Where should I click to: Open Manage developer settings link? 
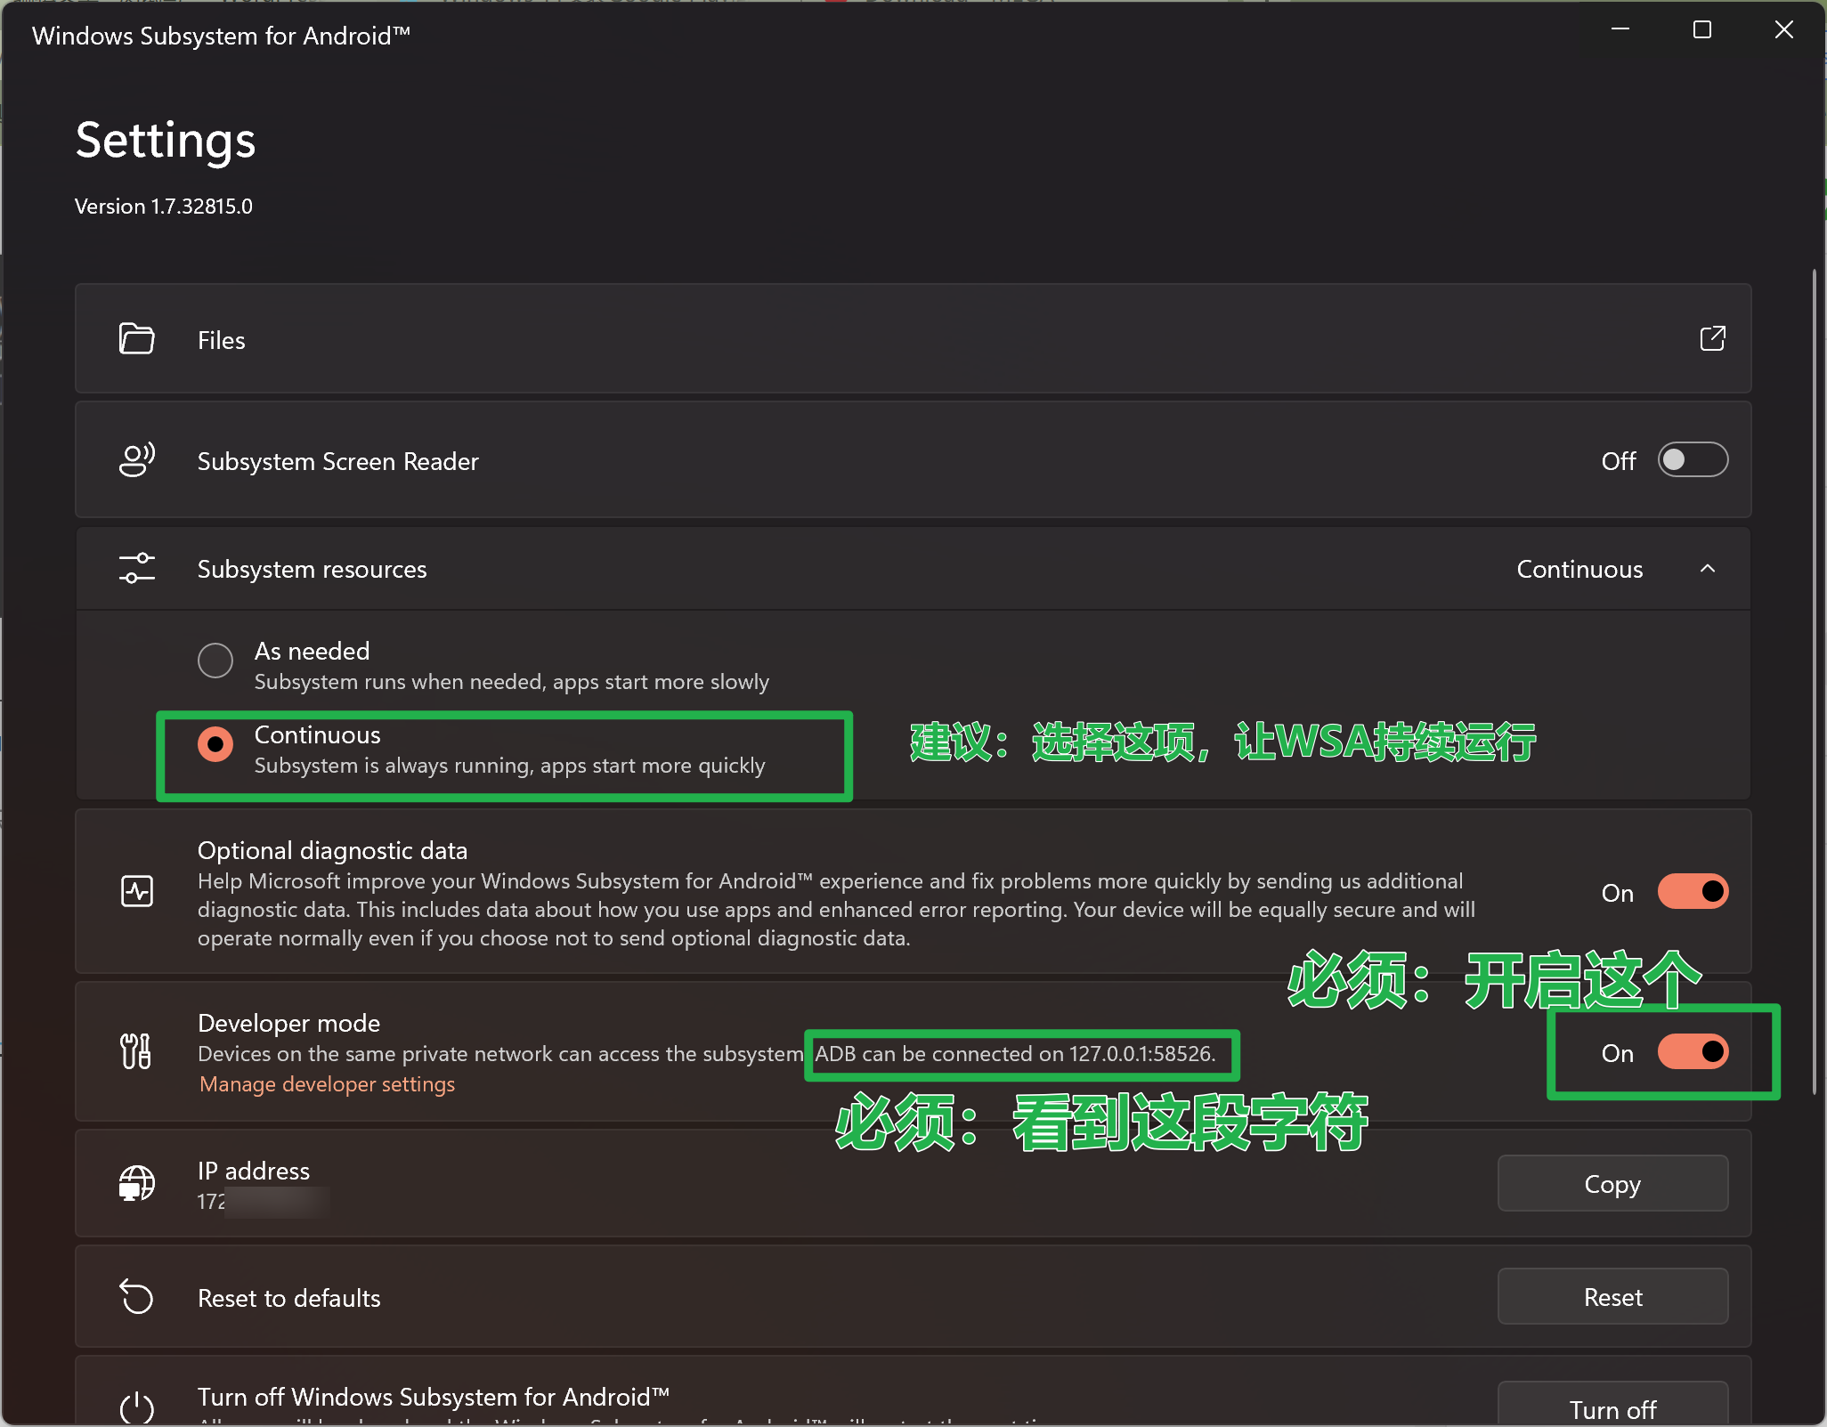327,1084
